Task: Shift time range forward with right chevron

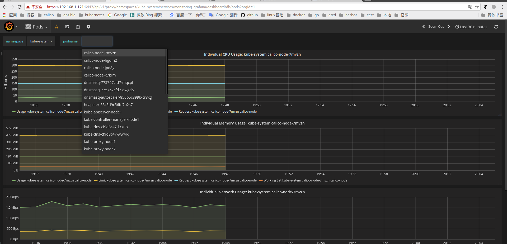Action: pyautogui.click(x=449, y=27)
